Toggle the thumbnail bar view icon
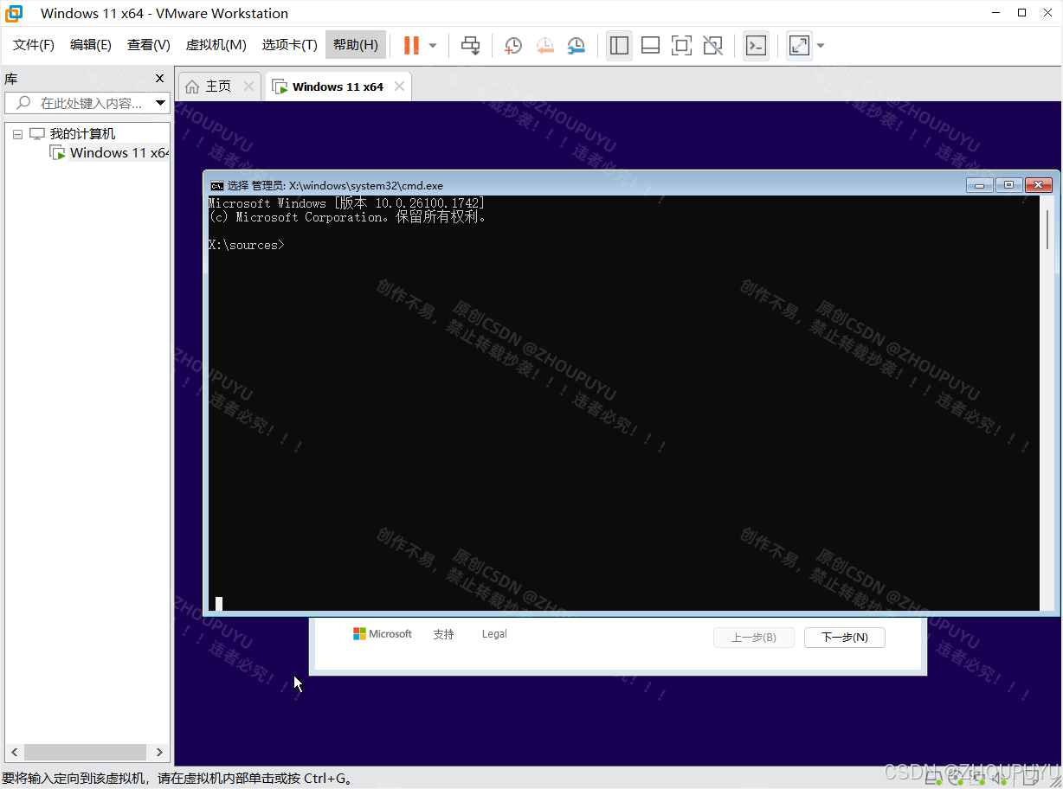The width and height of the screenshot is (1063, 789). [x=651, y=46]
